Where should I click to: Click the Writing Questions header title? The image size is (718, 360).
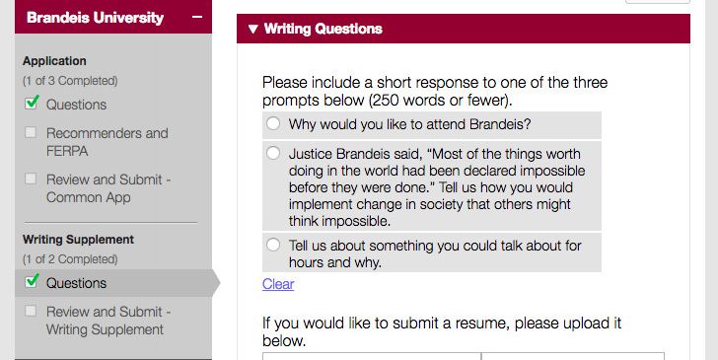tap(323, 29)
